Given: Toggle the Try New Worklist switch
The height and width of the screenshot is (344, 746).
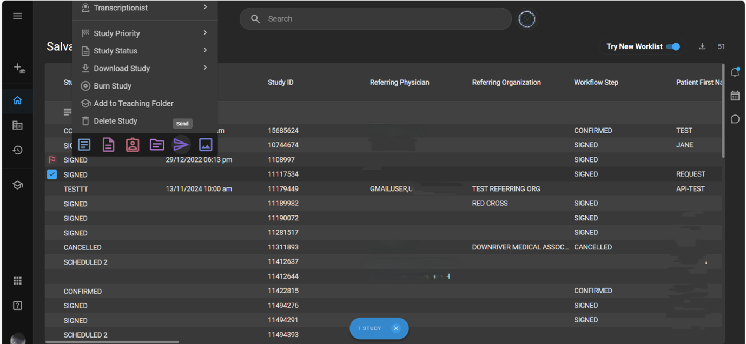Looking at the screenshot, I should tap(673, 47).
